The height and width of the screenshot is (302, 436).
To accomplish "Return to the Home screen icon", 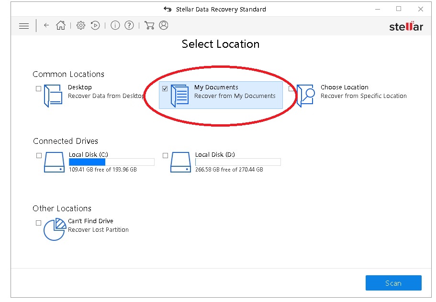I will [61, 25].
